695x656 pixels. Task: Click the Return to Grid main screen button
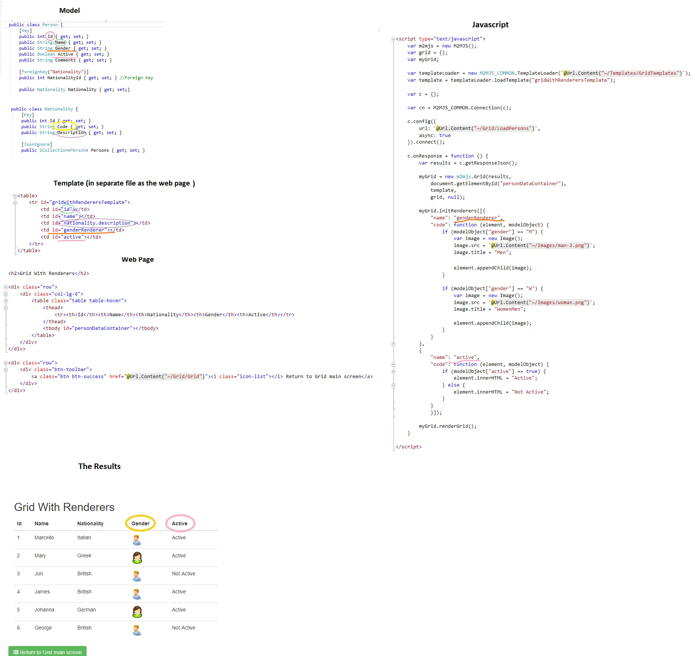pos(47,651)
